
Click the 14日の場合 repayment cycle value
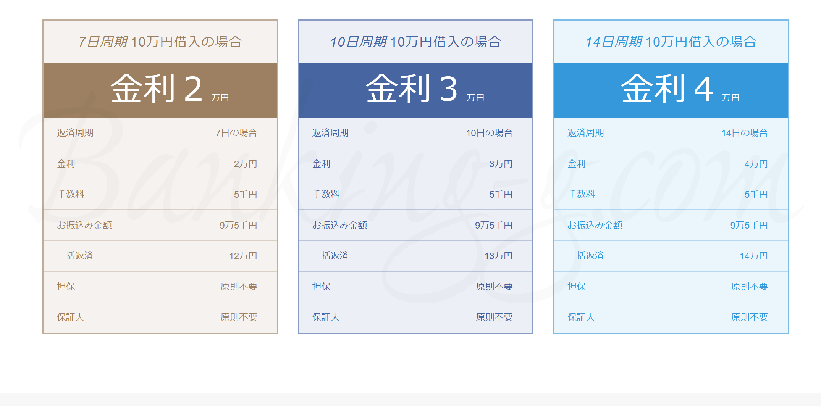(744, 133)
